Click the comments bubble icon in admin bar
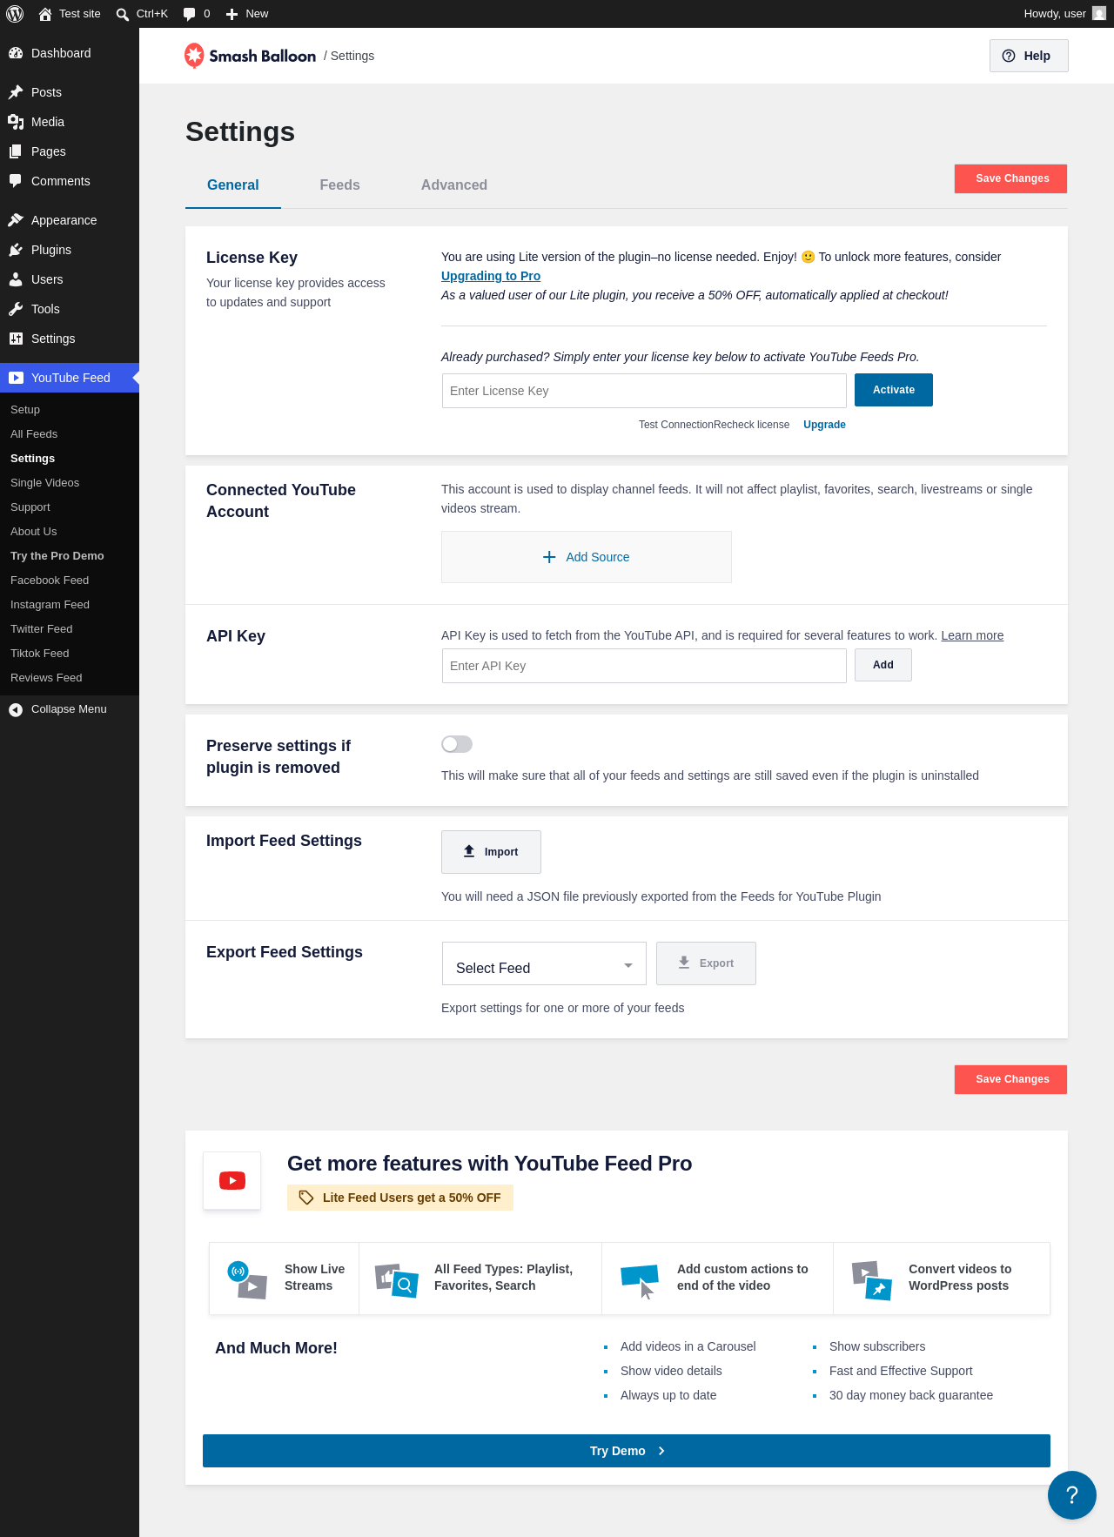 pos(190,14)
